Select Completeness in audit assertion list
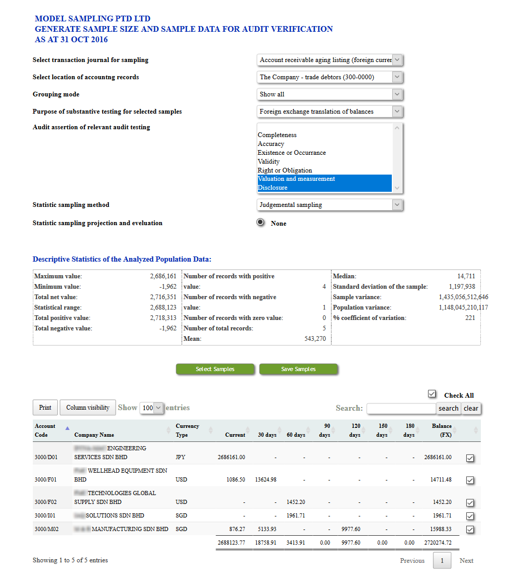The width and height of the screenshot is (521, 579). point(277,135)
